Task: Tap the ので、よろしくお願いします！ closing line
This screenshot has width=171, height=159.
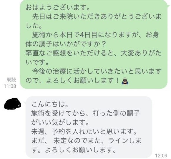Action: point(72,80)
